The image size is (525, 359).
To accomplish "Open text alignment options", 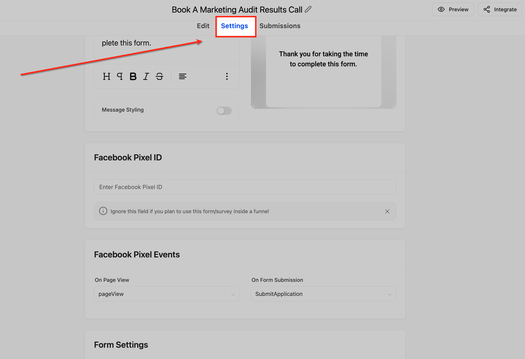I will pos(183,76).
